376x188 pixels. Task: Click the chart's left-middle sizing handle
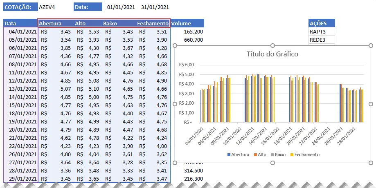click(175, 104)
